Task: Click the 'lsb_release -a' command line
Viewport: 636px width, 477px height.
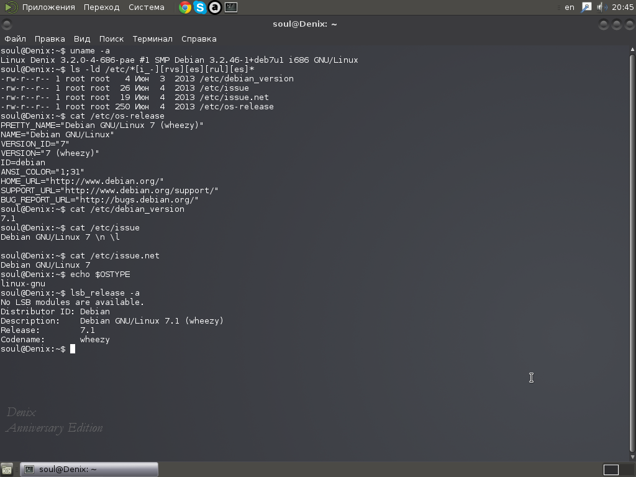Action: click(x=70, y=293)
